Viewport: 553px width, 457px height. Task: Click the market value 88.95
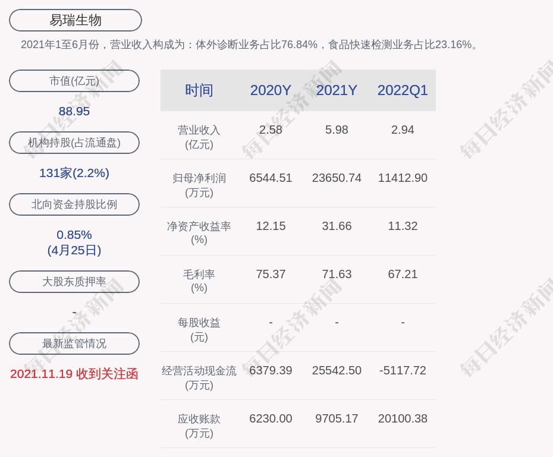[74, 111]
